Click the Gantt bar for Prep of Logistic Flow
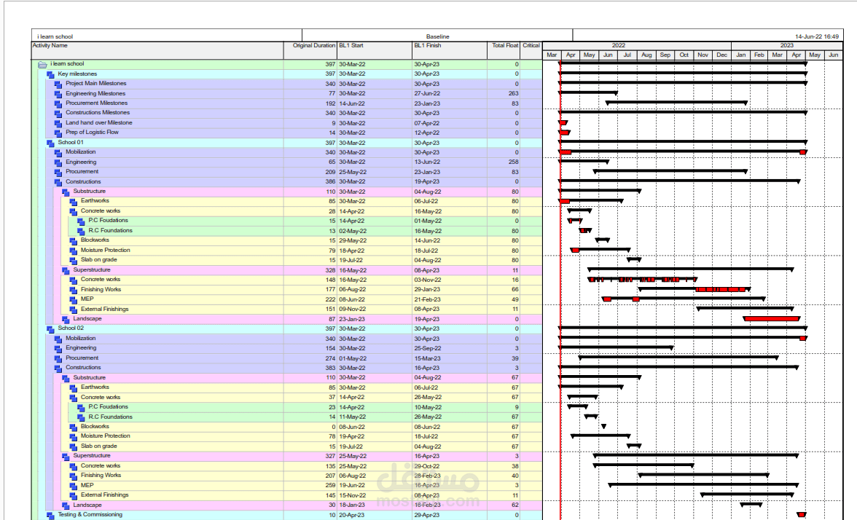Image resolution: width=857 pixels, height=520 pixels. click(564, 133)
